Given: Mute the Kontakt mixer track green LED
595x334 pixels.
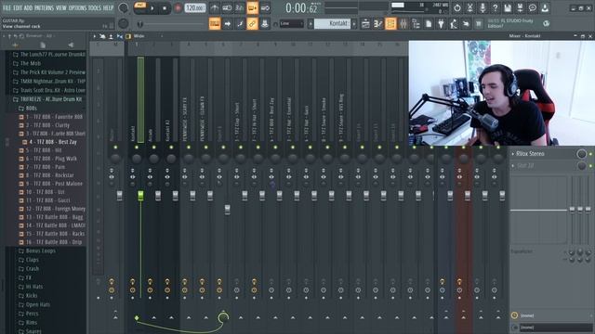Looking at the screenshot, I should tap(137, 148).
